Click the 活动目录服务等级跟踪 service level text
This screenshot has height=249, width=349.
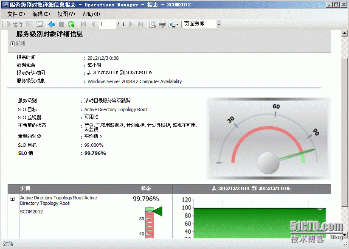point(107,101)
